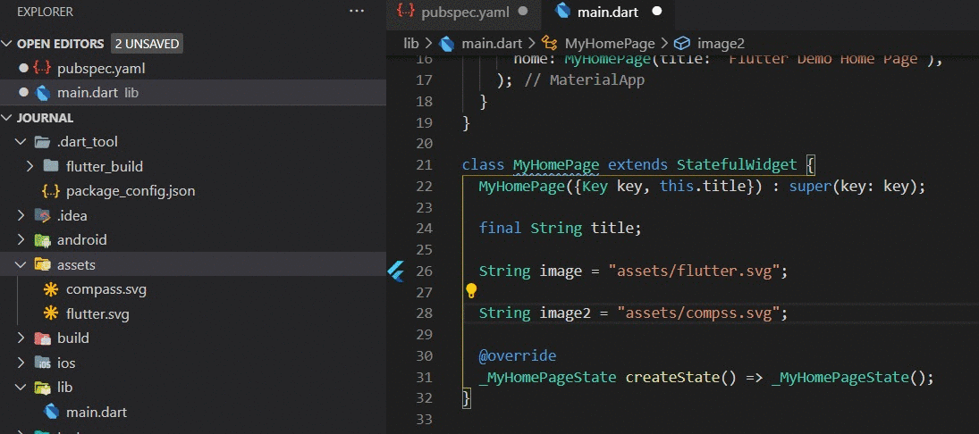The width and height of the screenshot is (979, 434).
Task: Expand the flutter_build folder chevron
Action: click(30, 166)
